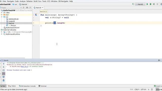Open the TODO tool window tab
This screenshot has width=162, height=91.
[x=12, y=86]
